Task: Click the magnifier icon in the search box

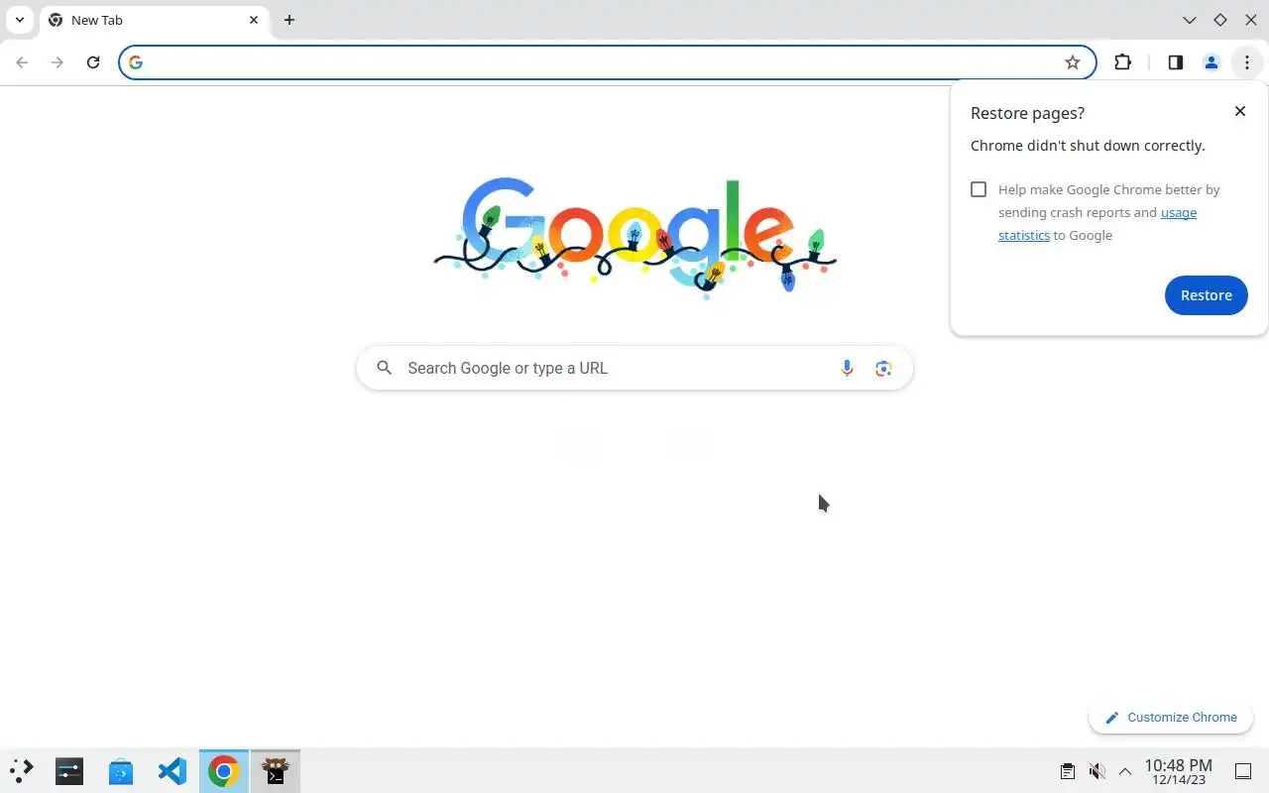Action: [x=385, y=368]
